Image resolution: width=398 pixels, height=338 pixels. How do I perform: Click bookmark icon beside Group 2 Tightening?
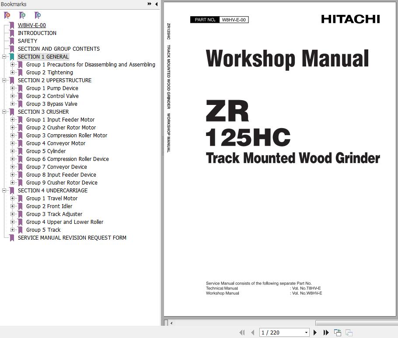point(20,73)
